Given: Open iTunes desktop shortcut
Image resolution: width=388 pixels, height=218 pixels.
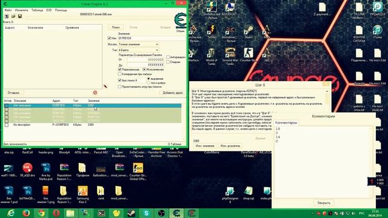Looking at the screenshot, I should [x=377, y=31].
